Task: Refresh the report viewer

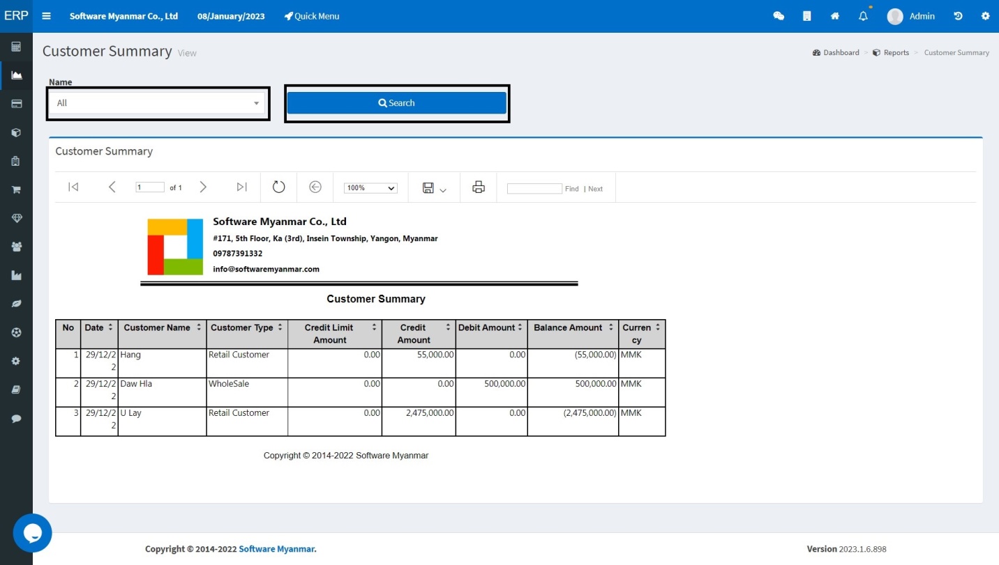Action: (x=278, y=187)
